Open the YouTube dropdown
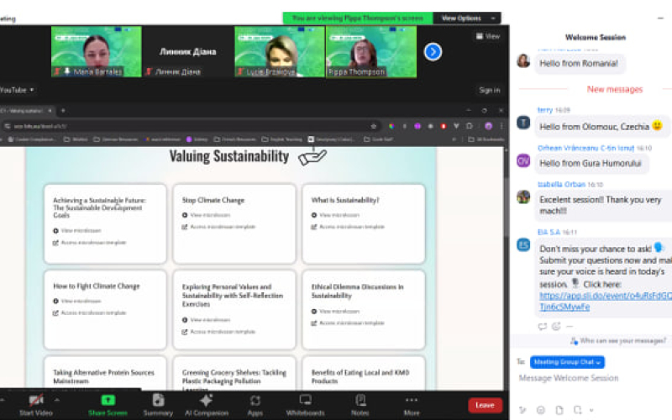 point(17,90)
